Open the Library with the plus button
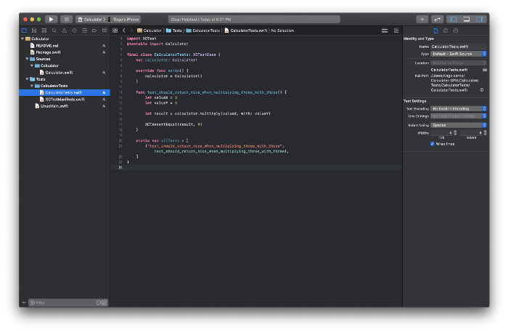Image resolution: width=508 pixels, height=332 pixels. 422,19
